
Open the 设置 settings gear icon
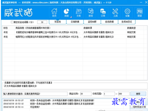(127, 12)
